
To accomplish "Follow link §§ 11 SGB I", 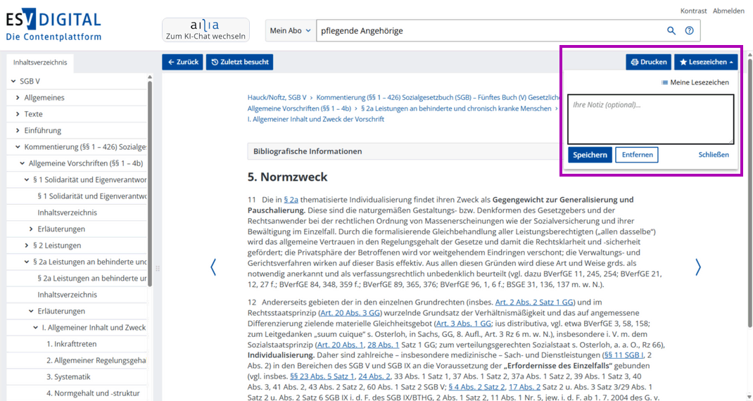I will click(x=624, y=355).
